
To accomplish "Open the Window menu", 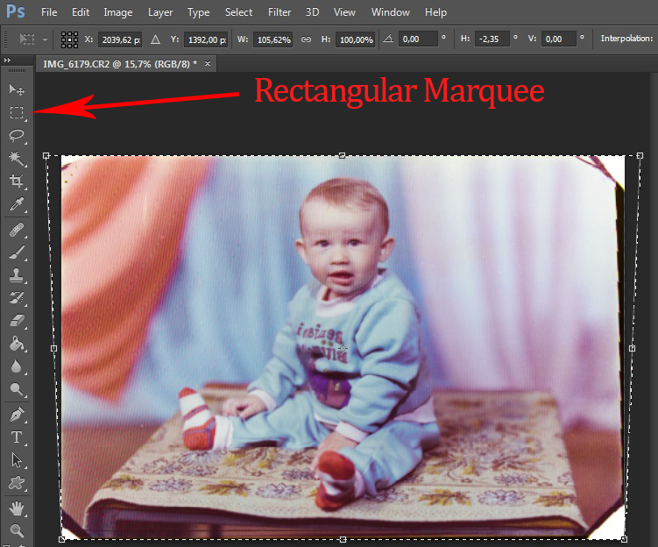I will pos(390,12).
